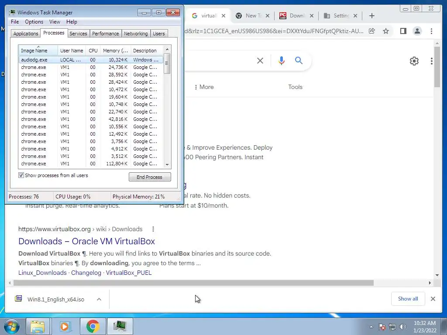Open the 'More' search filters dropdown
Screen dimensions: 447x335
coord(204,87)
